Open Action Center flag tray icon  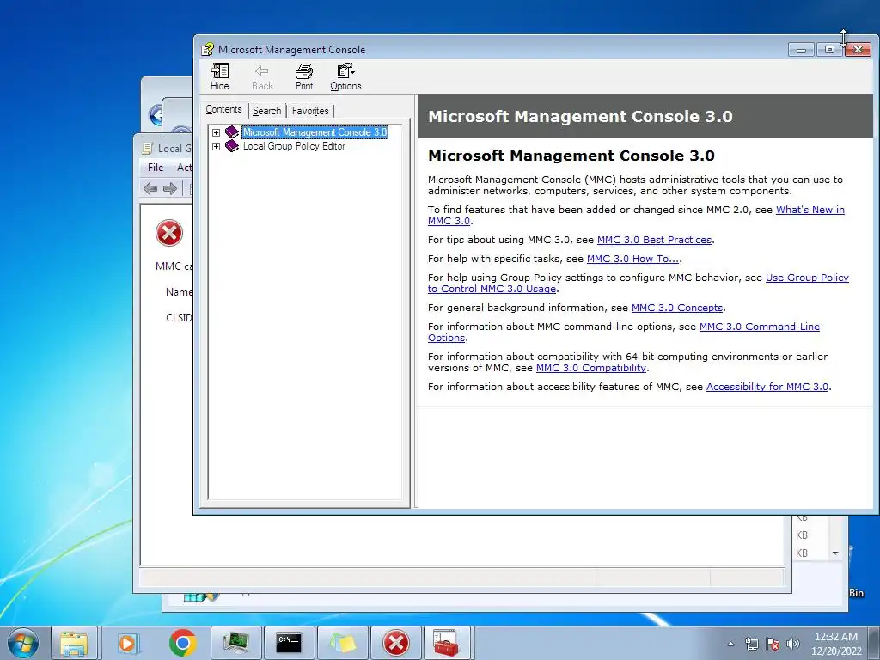[773, 644]
